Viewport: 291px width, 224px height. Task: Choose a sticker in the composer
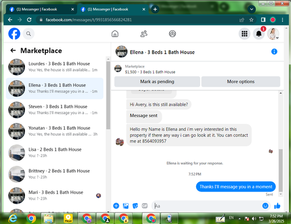tap(135, 206)
